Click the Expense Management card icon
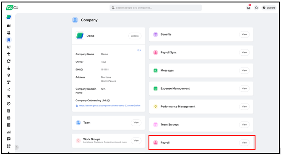Viewport: 281px width, 155px height. click(x=155, y=88)
